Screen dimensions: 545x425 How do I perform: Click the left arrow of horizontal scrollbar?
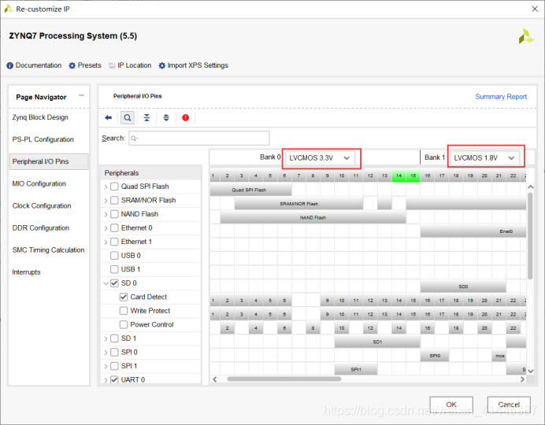215,379
